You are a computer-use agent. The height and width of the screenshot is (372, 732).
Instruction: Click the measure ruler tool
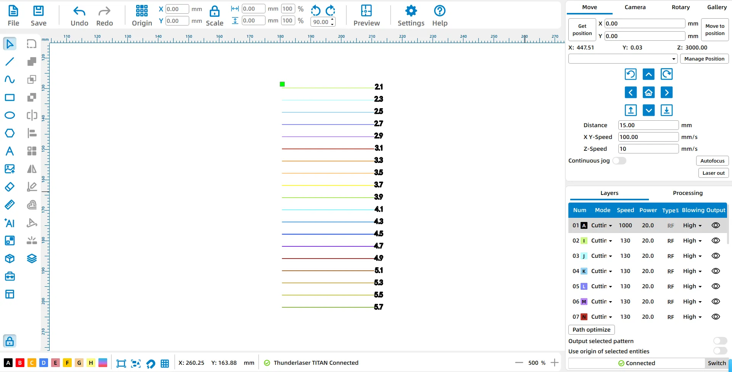[x=10, y=205]
